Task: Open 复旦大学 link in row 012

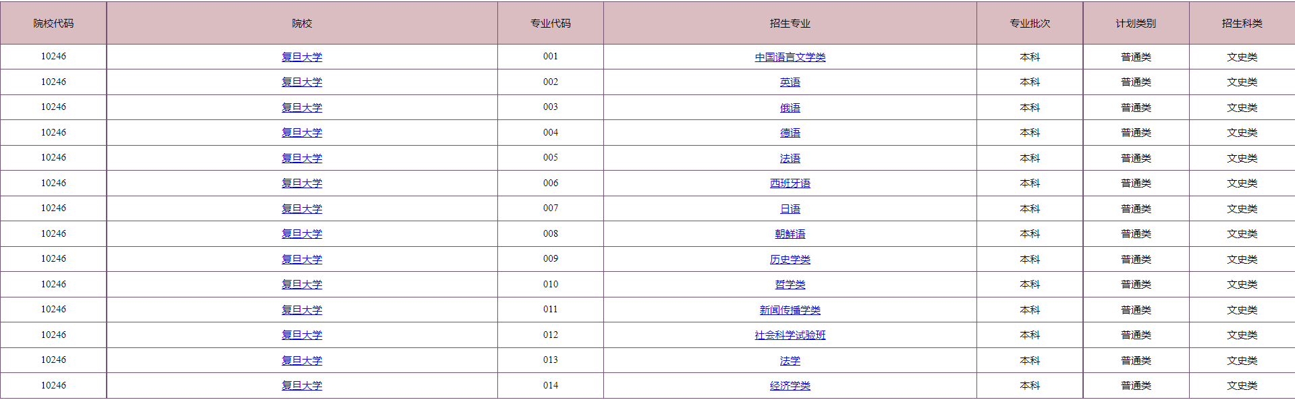Action: point(302,335)
